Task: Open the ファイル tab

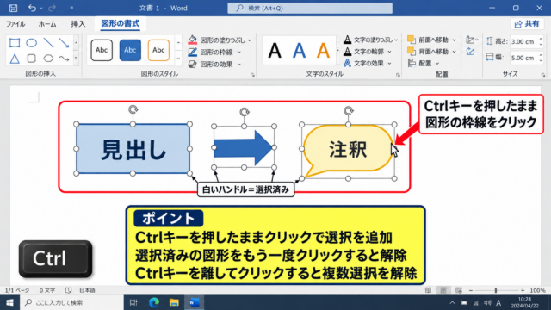Action: 15,24
